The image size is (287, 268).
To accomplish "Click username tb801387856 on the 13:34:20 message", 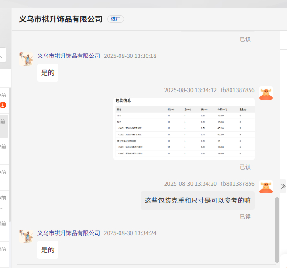I will click(x=237, y=184).
